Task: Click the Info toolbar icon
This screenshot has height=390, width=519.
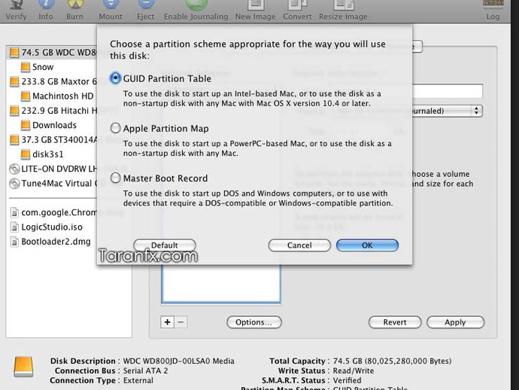Action: point(46,5)
